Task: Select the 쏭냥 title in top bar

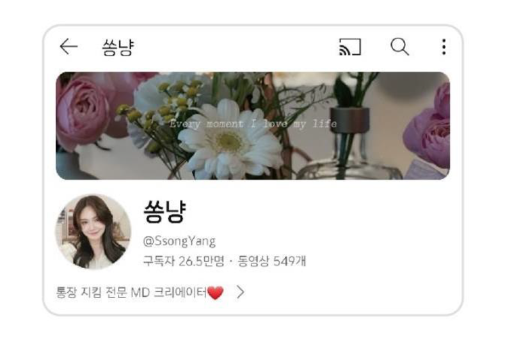Action: 118,47
